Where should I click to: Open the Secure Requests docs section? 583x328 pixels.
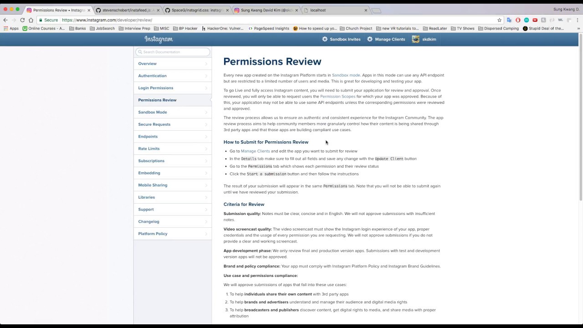(x=173, y=124)
